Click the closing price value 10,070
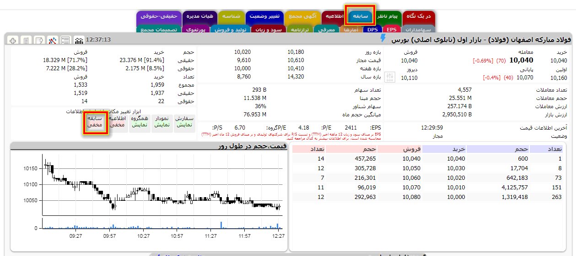The width and height of the screenshot is (576, 256). pyautogui.click(x=525, y=78)
